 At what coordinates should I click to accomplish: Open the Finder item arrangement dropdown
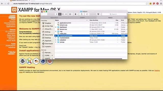coord(71,14)
